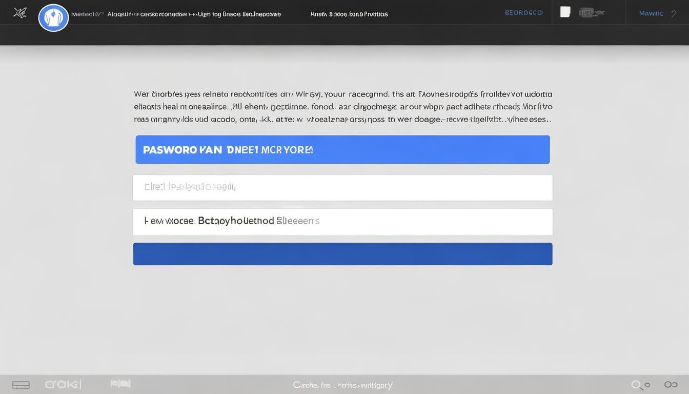Open the blue BEDRDECD header link
Screen dimensions: 689x394
pos(523,13)
